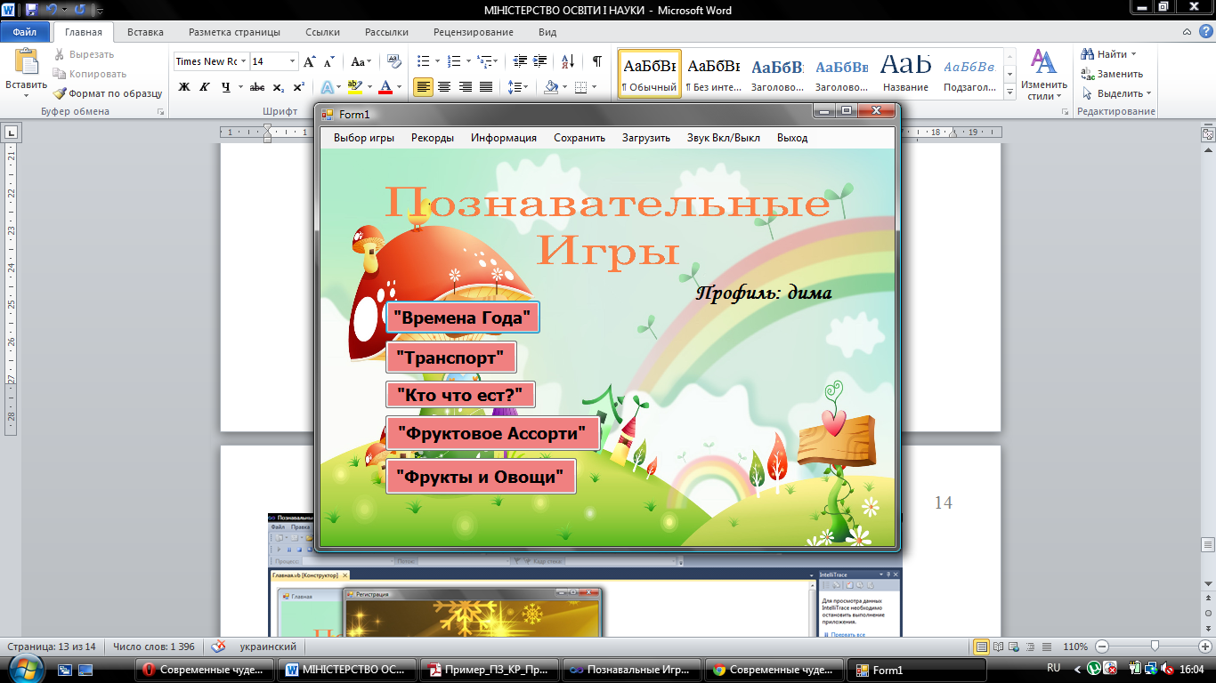Click the bulleted list icon

[423, 61]
